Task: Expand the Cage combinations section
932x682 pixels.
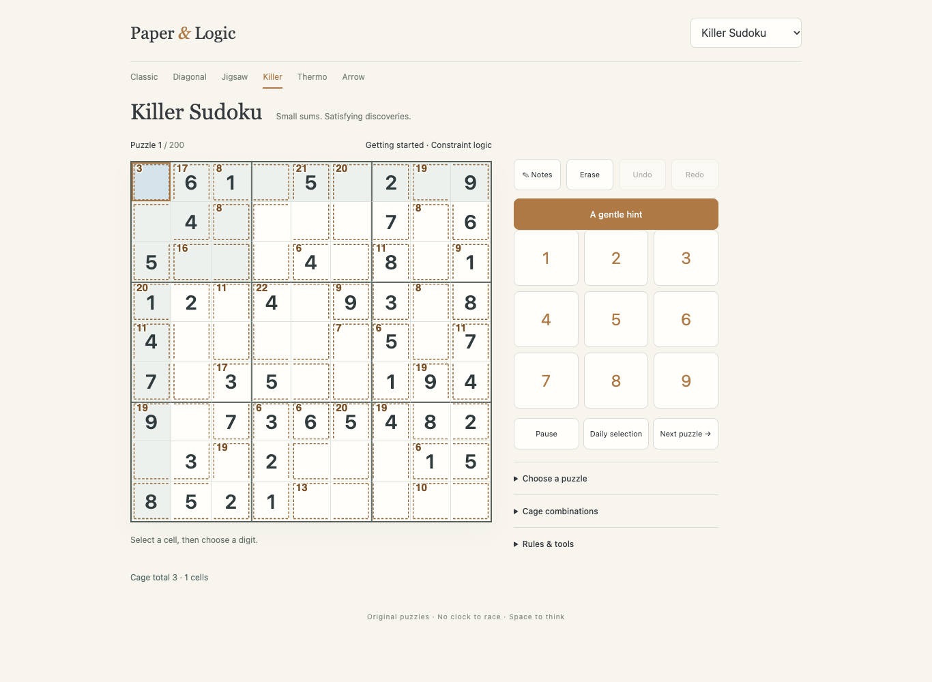Action: coord(616,512)
